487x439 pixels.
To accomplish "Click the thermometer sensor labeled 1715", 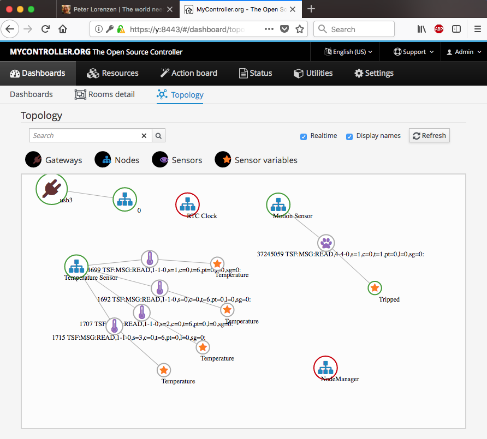I will (115, 326).
